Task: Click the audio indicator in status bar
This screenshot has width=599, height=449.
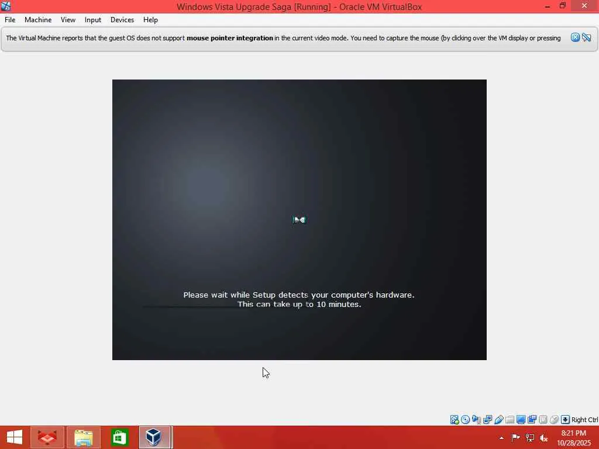Action: coord(476,420)
